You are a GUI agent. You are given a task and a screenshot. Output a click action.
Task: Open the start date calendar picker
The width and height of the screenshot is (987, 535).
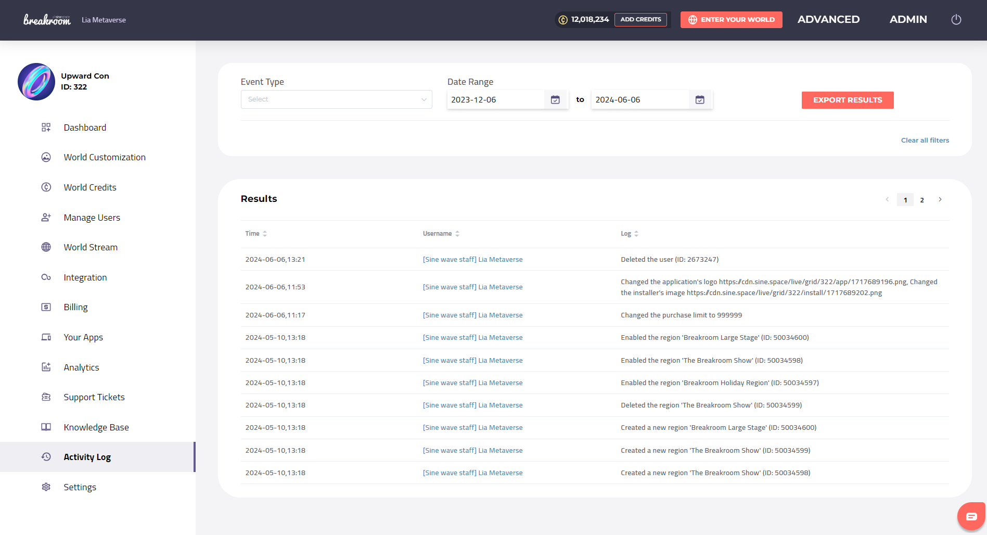[555, 99]
